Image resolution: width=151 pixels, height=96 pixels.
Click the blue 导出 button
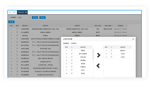pyautogui.click(x=42, y=17)
